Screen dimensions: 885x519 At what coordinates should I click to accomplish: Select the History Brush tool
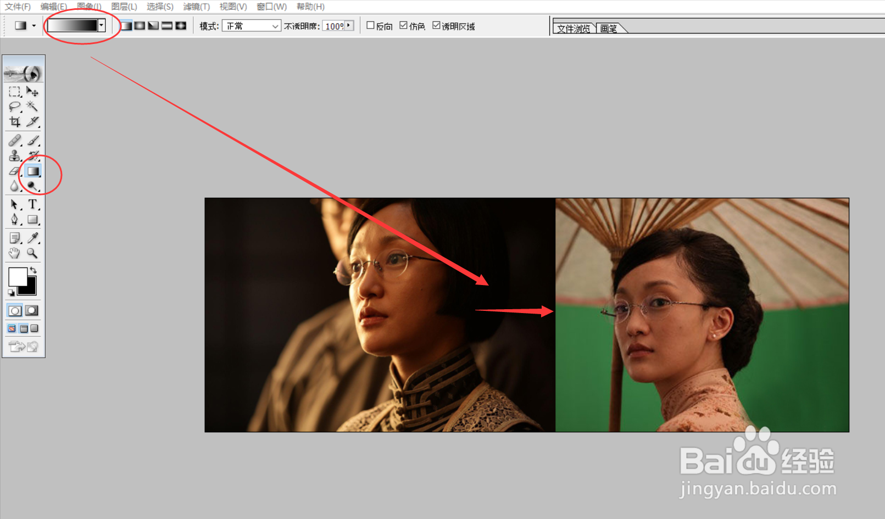[32, 156]
